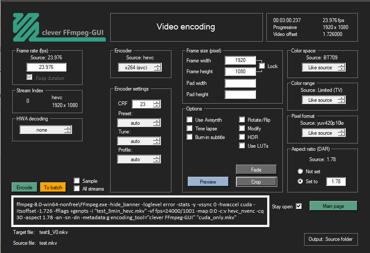
Task: Open the Encoder x264 (avc) selector
Action: pos(140,68)
